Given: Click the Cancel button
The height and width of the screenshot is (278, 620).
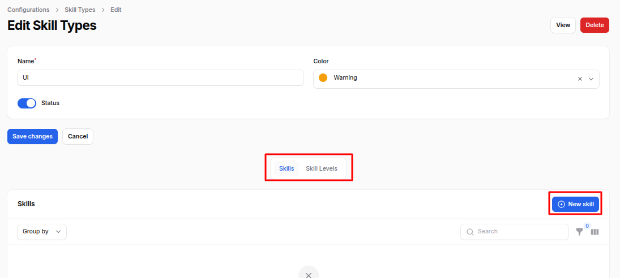Looking at the screenshot, I should tap(78, 136).
